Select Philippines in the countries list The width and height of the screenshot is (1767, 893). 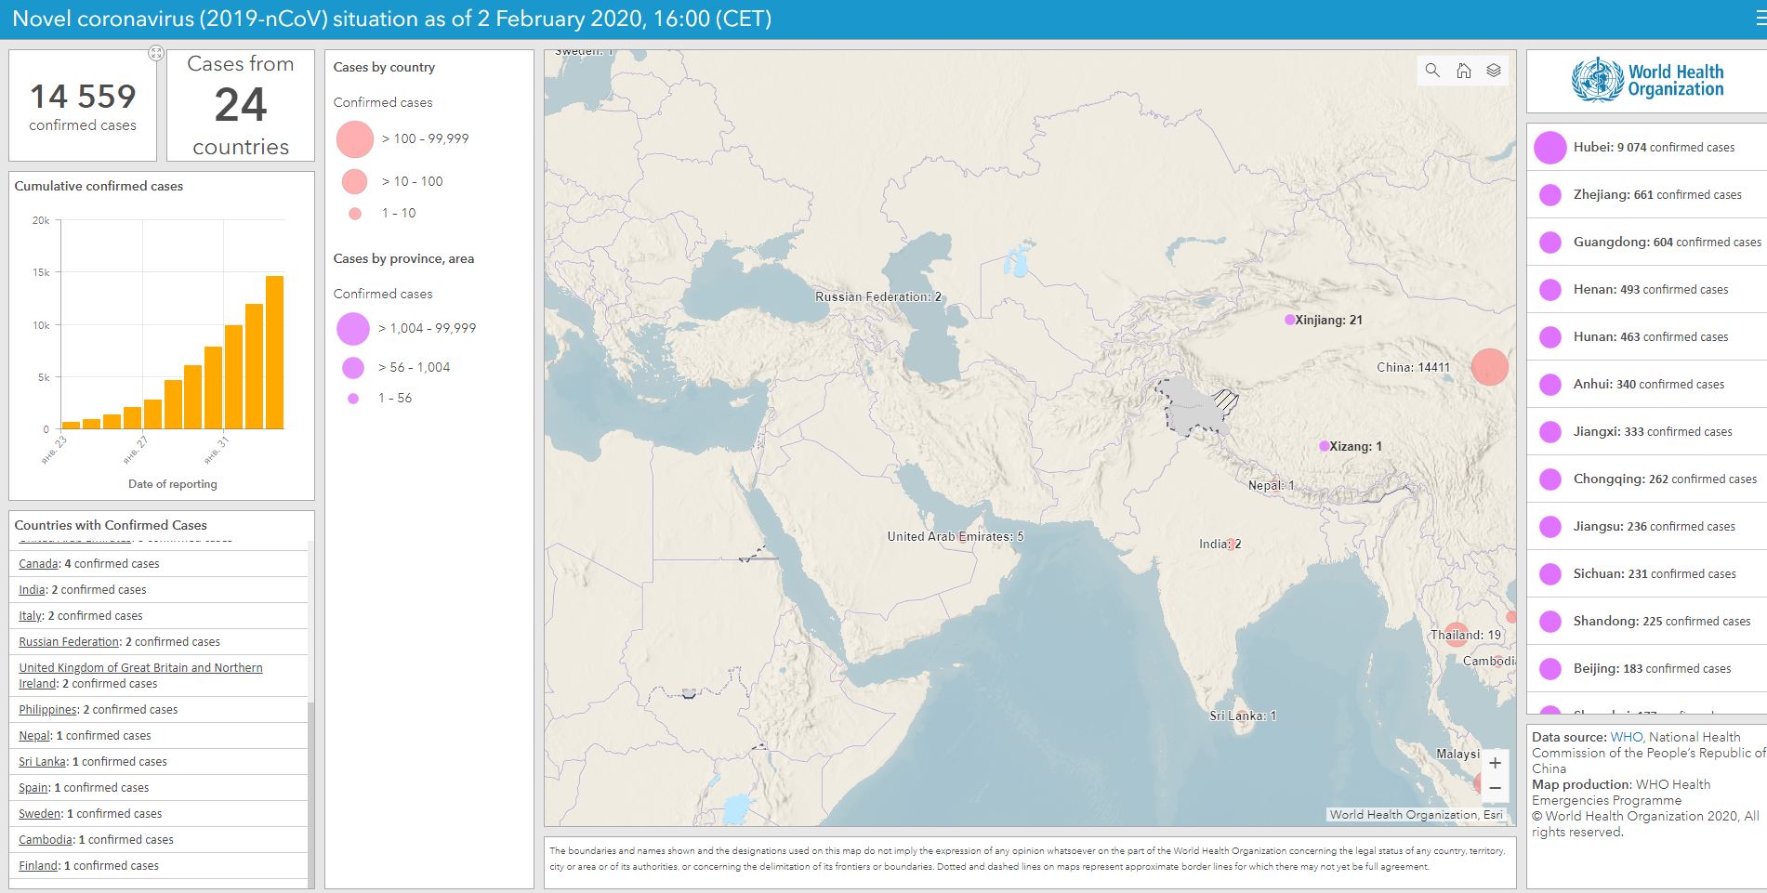point(47,710)
